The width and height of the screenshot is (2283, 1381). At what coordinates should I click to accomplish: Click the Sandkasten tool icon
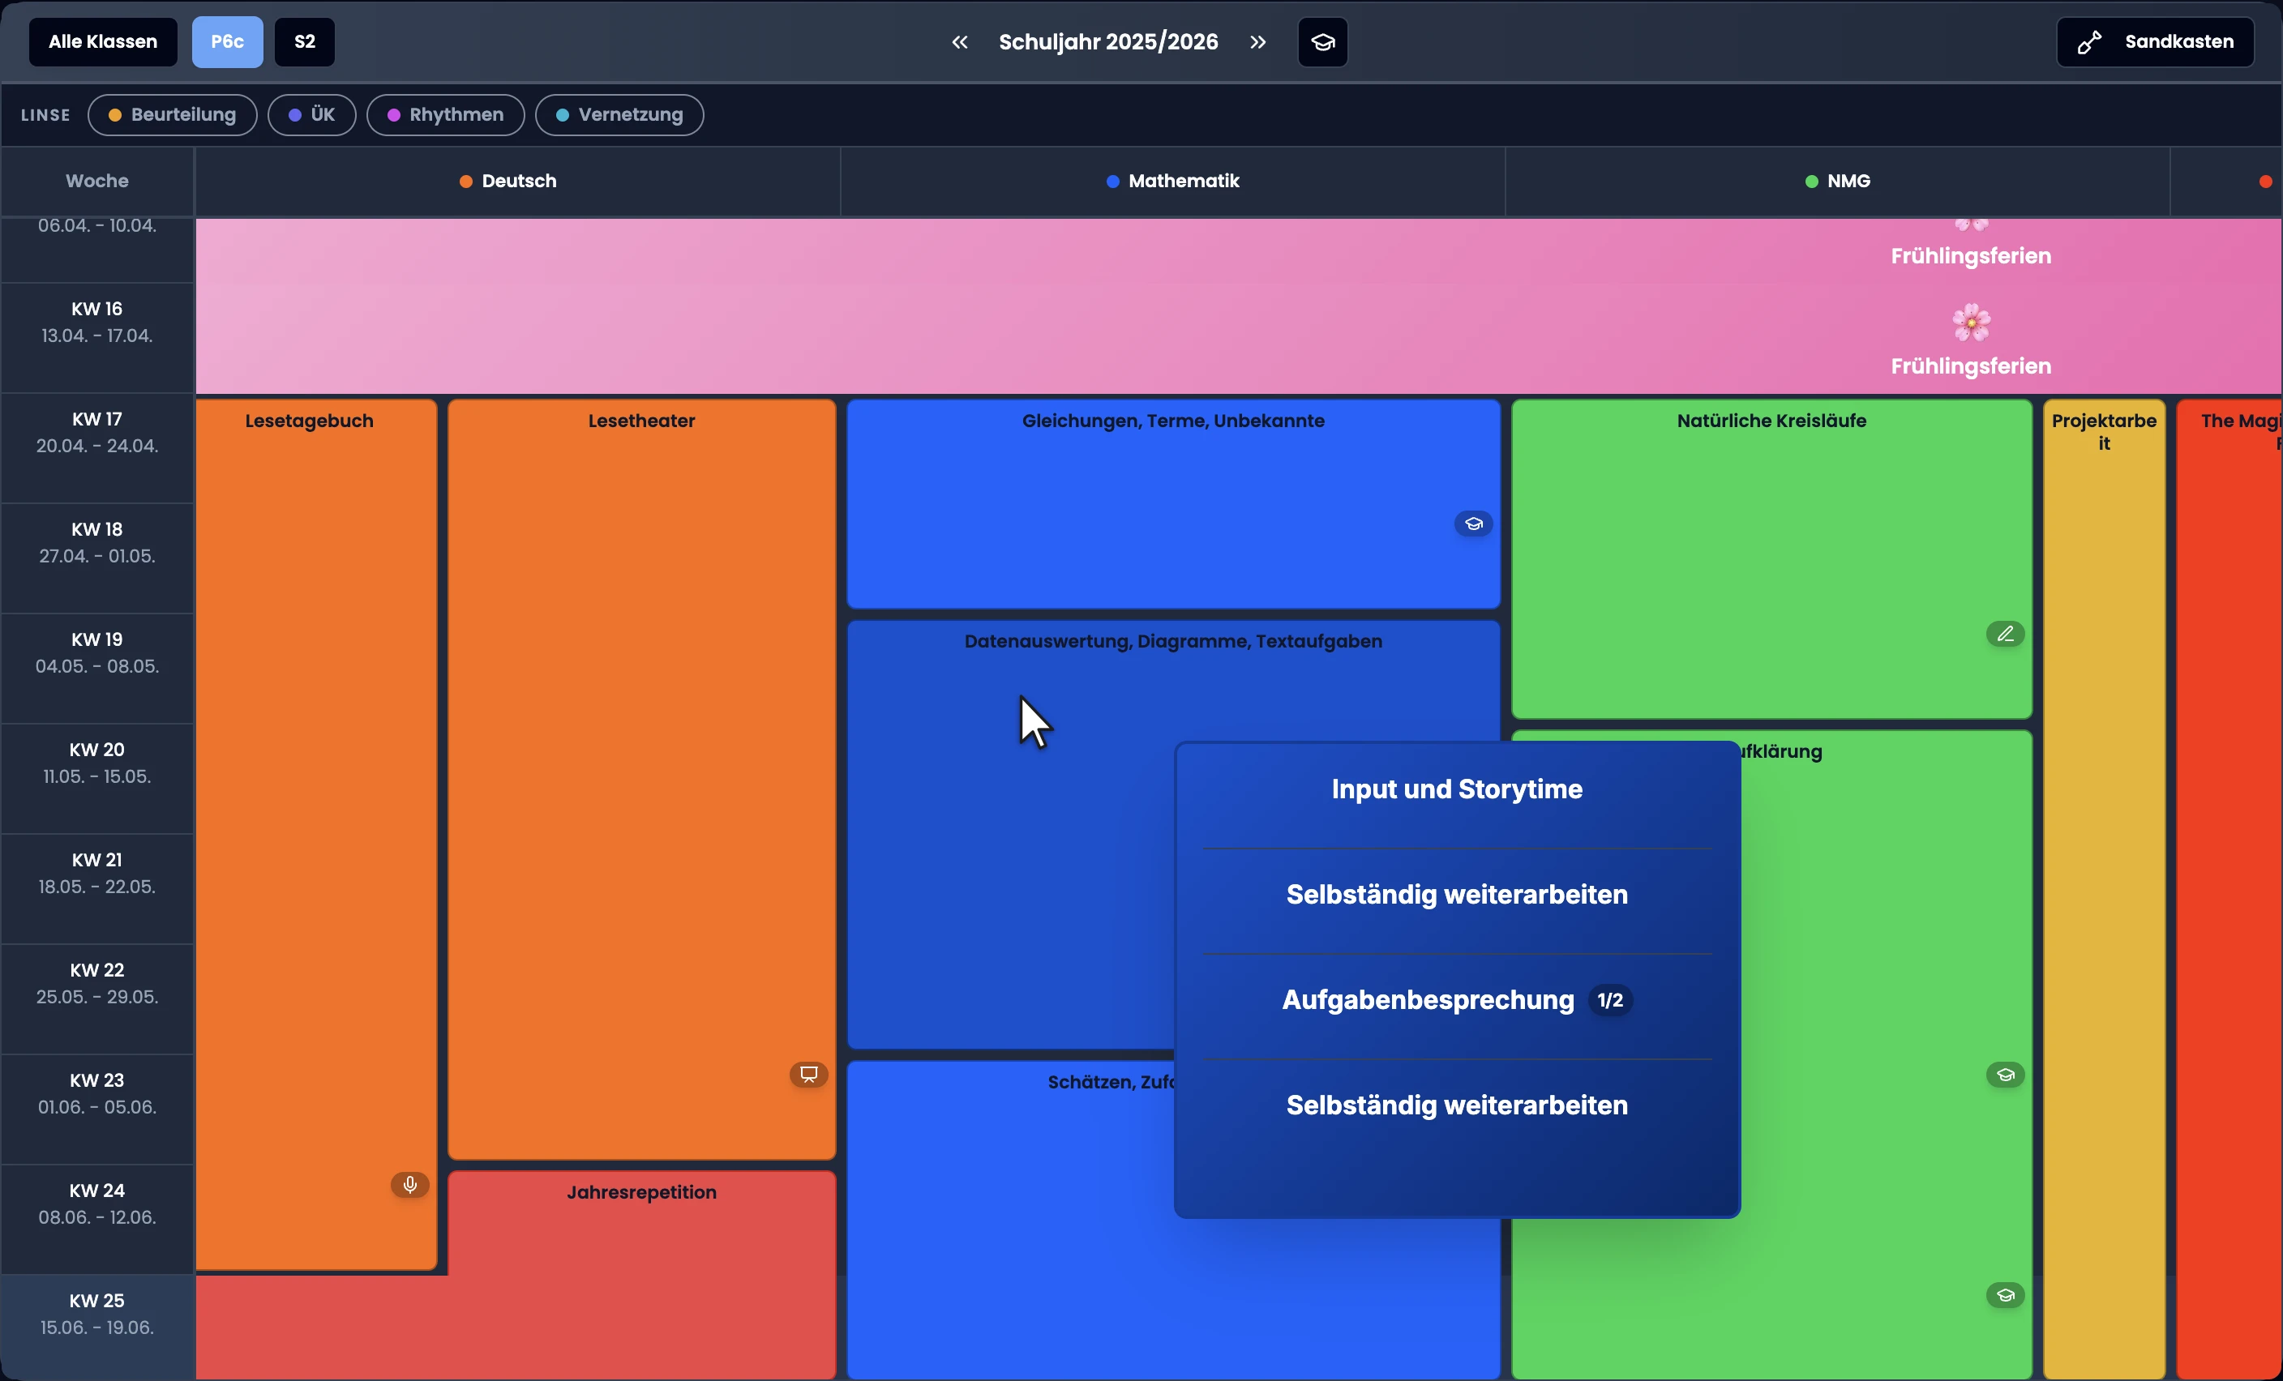(x=2089, y=41)
